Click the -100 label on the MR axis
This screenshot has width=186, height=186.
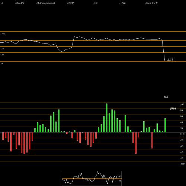(182, 164)
